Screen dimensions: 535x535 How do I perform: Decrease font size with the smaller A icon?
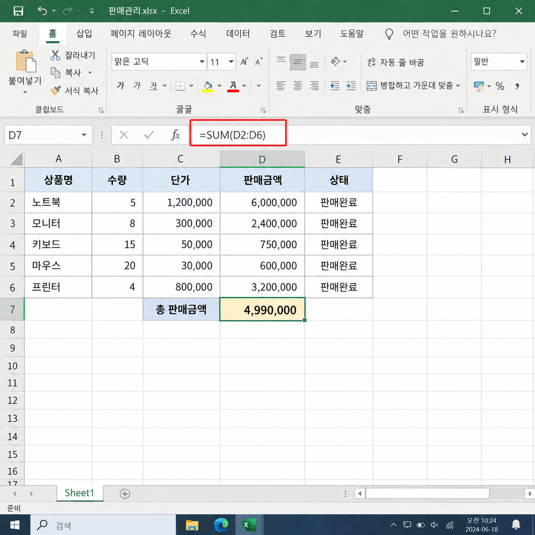point(259,62)
